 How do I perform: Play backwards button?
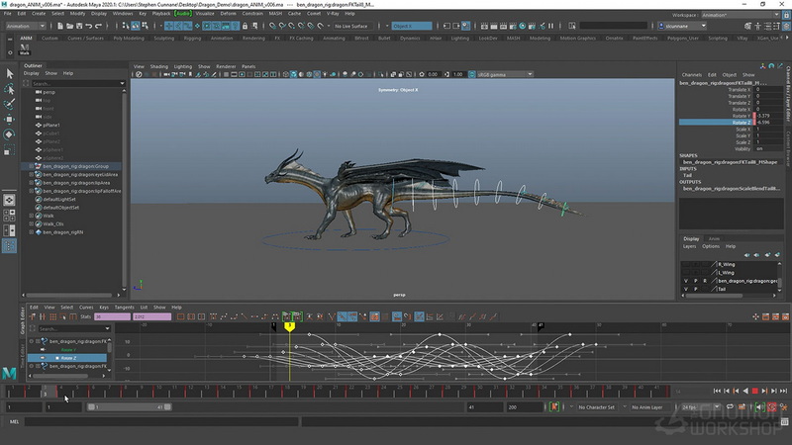pyautogui.click(x=745, y=391)
